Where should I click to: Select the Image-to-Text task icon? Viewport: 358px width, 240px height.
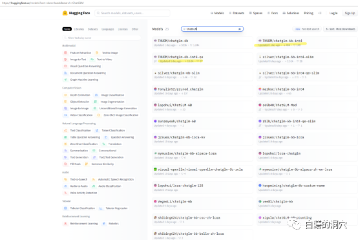65,60
